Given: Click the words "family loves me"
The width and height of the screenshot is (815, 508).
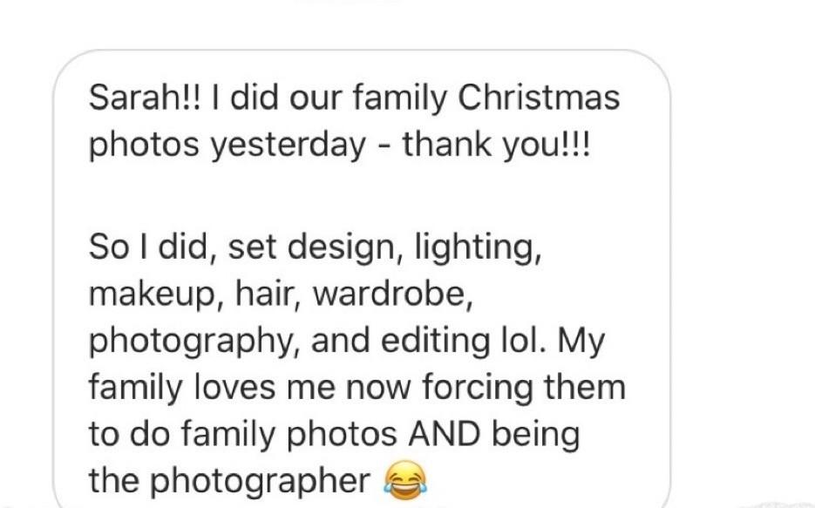Looking at the screenshot, I should [212, 388].
